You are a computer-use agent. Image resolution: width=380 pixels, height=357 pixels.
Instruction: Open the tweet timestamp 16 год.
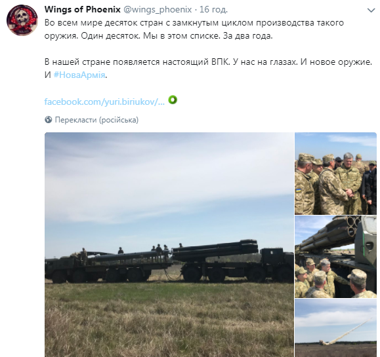coord(213,9)
